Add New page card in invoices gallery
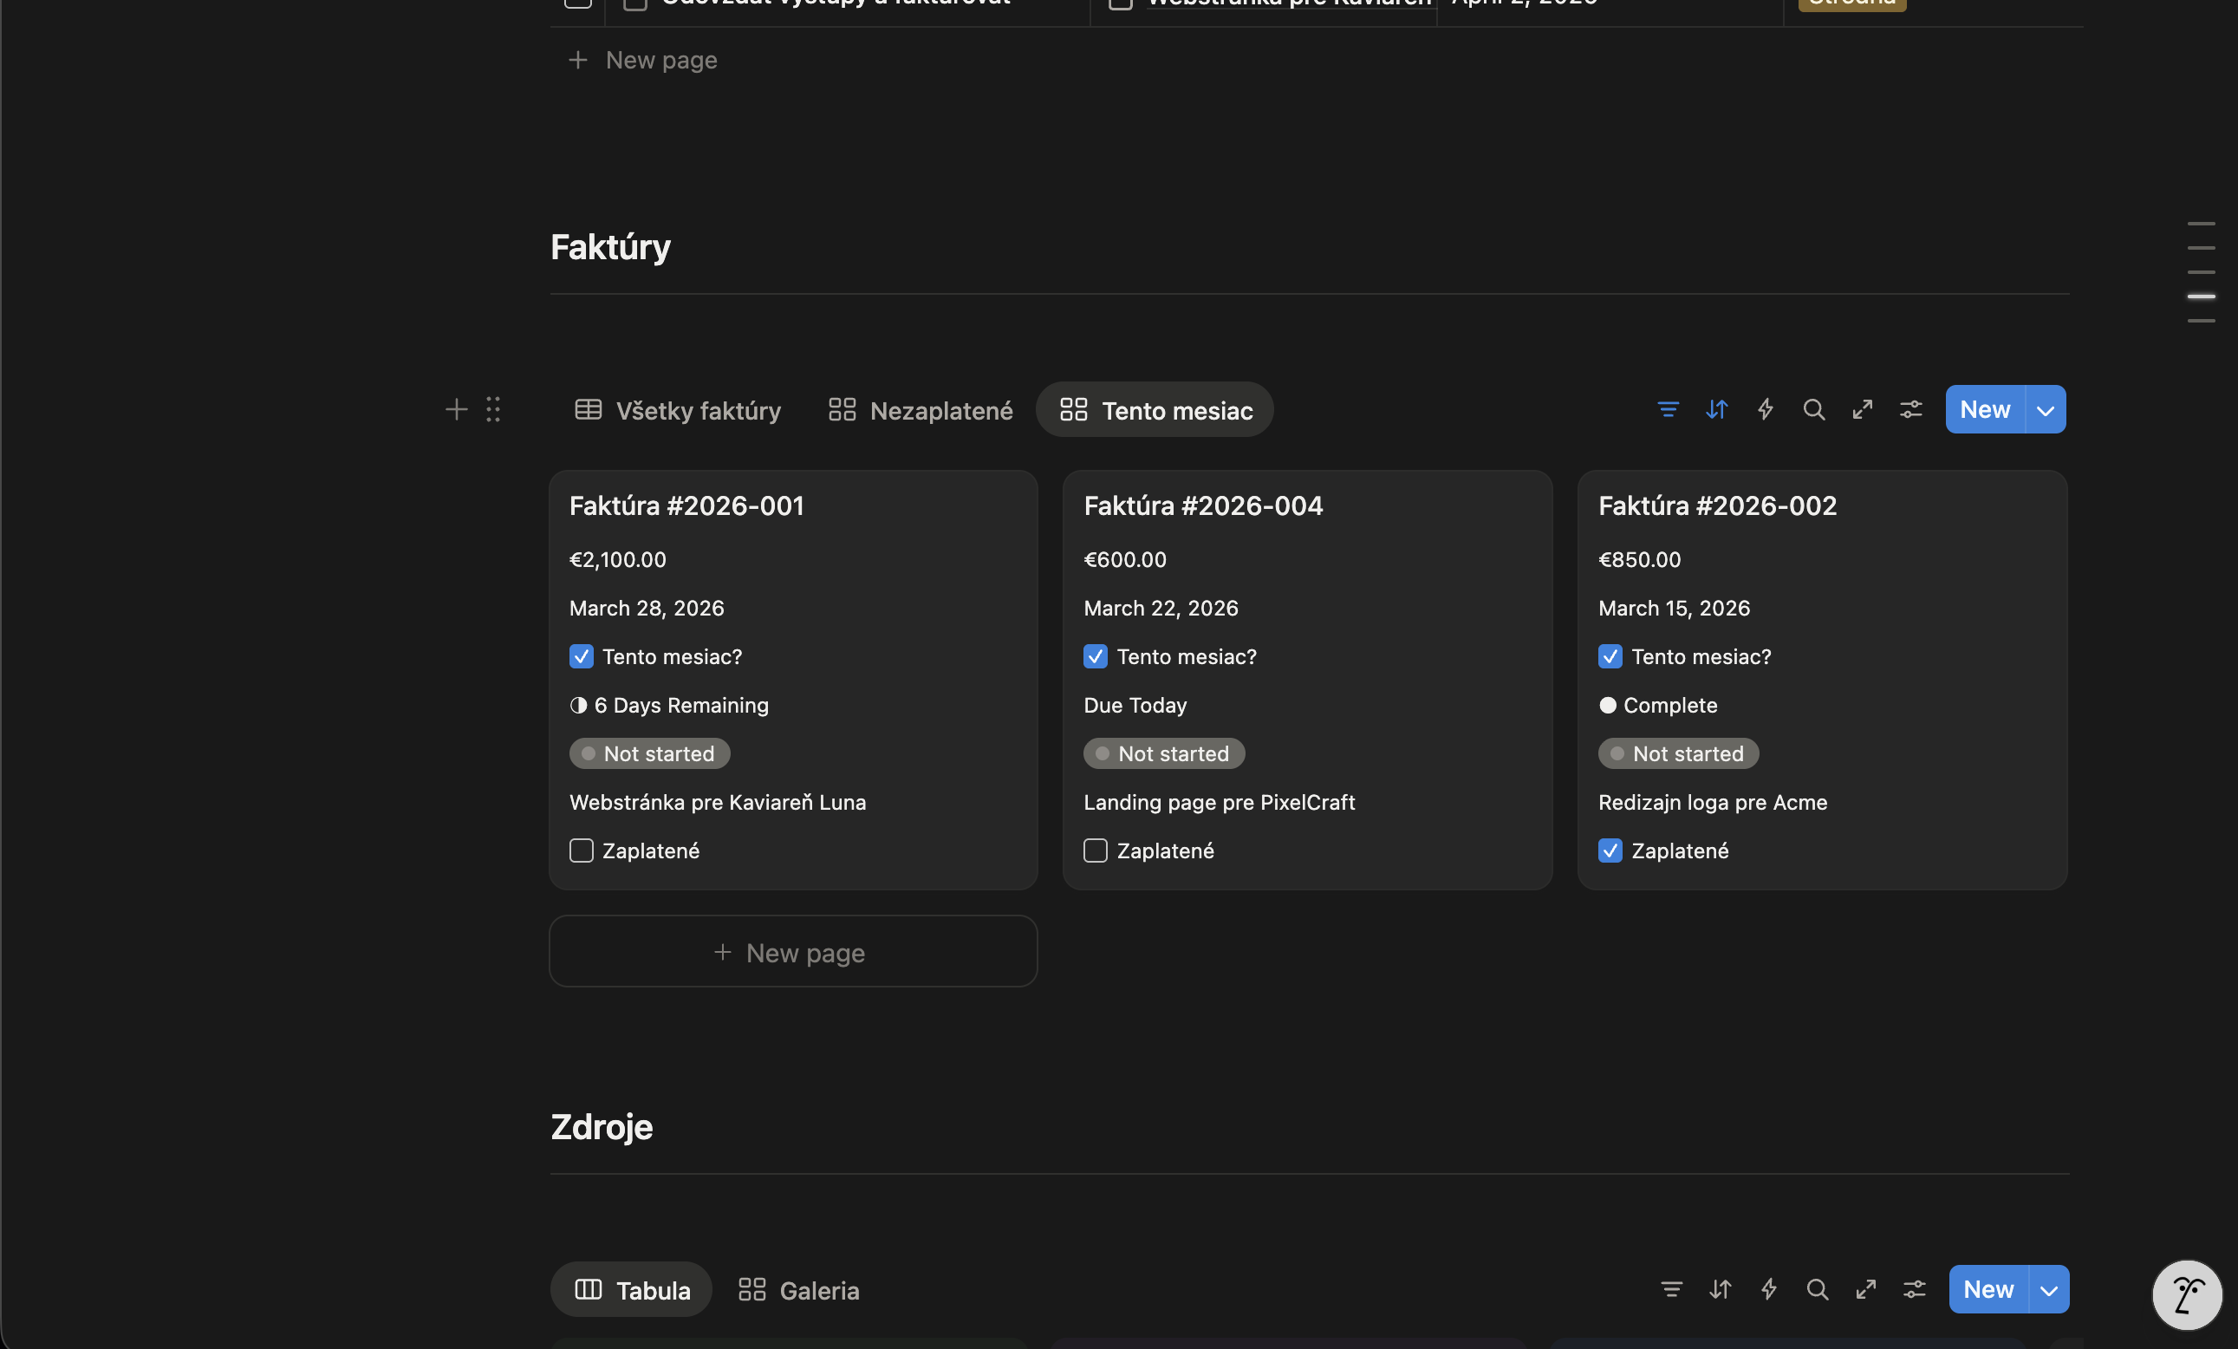 click(793, 952)
